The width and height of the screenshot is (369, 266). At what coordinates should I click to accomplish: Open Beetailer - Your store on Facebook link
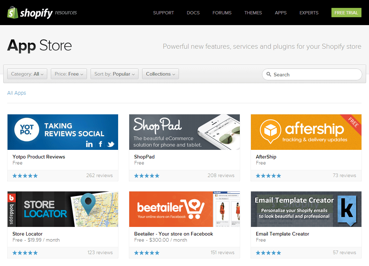(174, 234)
